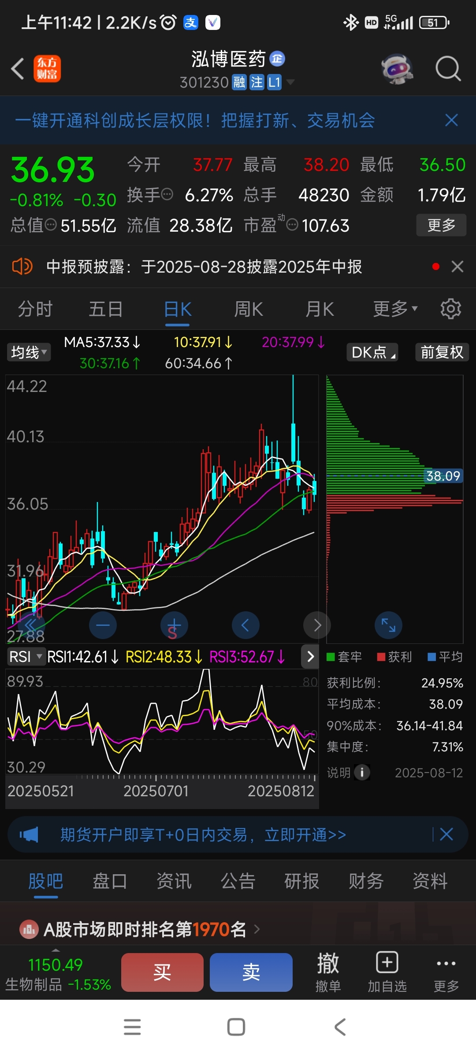The height and width of the screenshot is (1057, 476).
Task: Open the 中报预披露 notice text
Action: pos(204,266)
